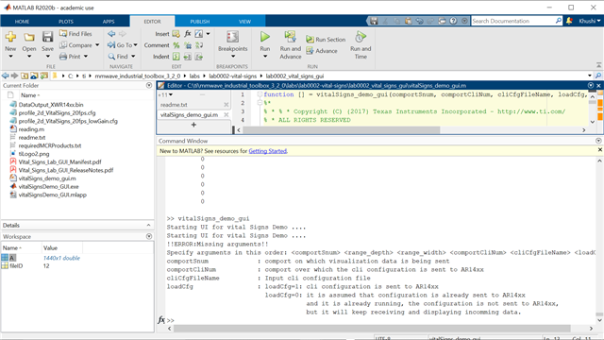Screen dimensions: 604x340
Task: Click Run and Time
Action: 361,44
